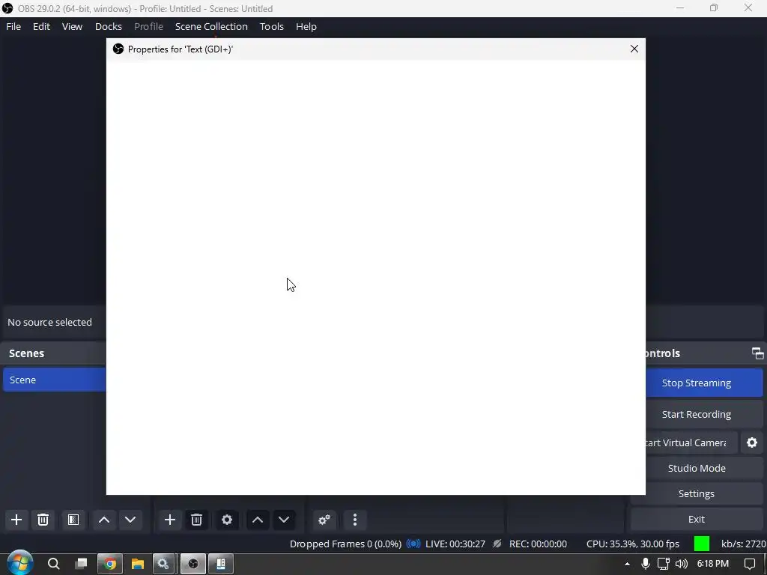Viewport: 767px width, 575px height.
Task: Open the View menu
Action: point(72,26)
